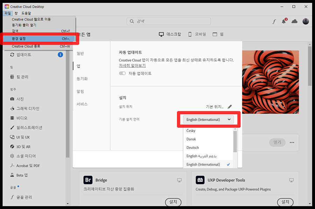
Task: Open the notifications bell icon
Action: [284, 21]
